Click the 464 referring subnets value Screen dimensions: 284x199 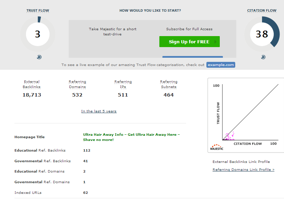pyautogui.click(x=169, y=95)
